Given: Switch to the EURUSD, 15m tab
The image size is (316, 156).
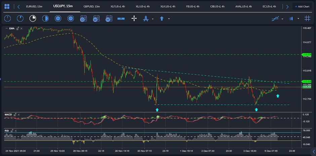Looking at the screenshot, I should click(34, 7).
